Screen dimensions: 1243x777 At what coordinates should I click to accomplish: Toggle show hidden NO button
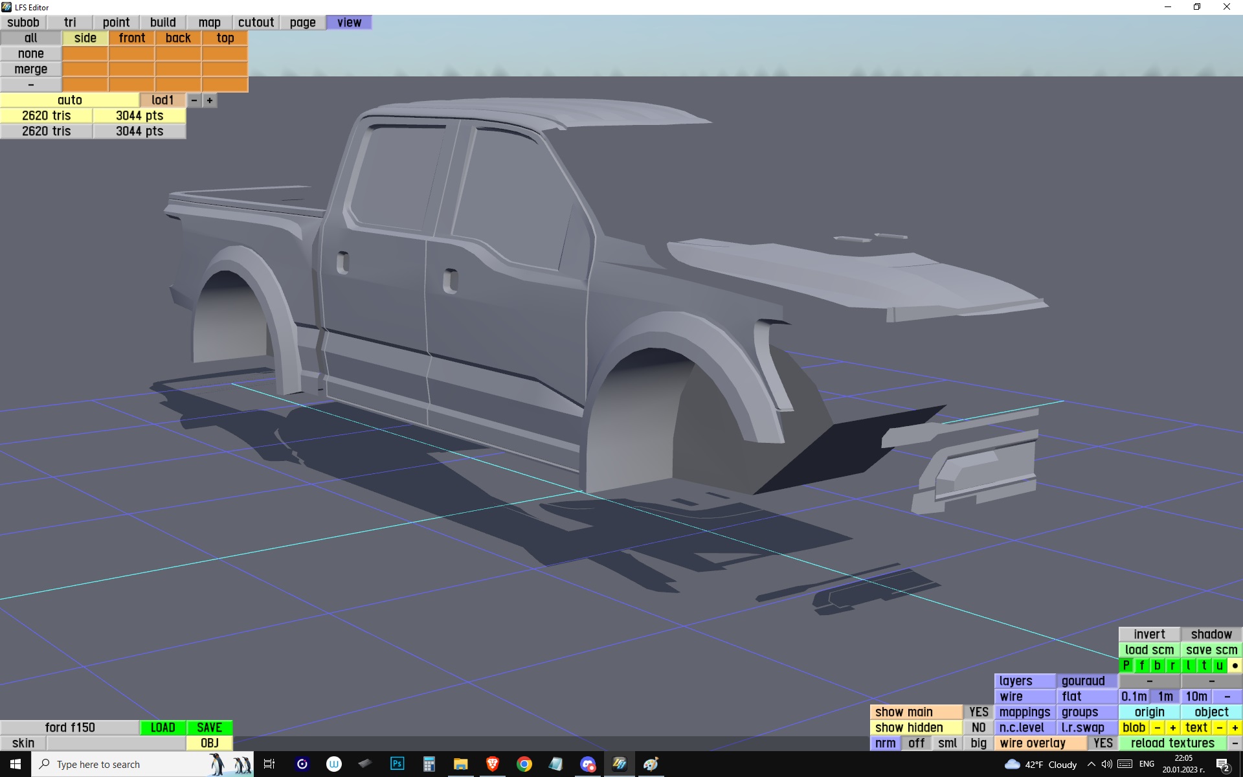click(978, 727)
